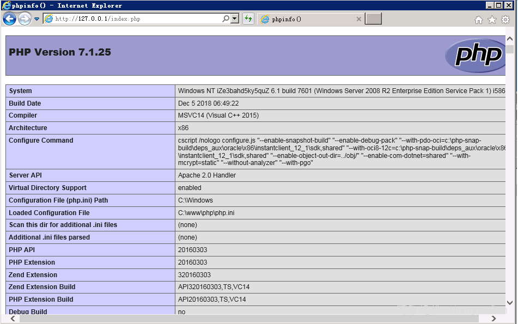This screenshot has height=324, width=518.
Task: Expand the address bar autocomplete dropdown
Action: (x=235, y=19)
